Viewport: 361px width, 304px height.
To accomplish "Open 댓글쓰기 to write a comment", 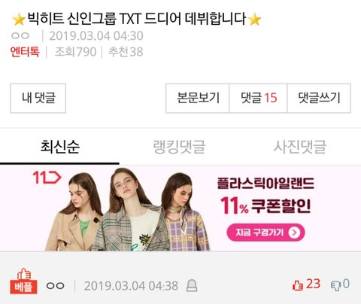I will click(319, 98).
